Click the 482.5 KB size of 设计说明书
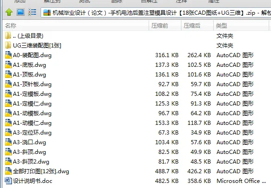271x188 pixels. point(167,181)
